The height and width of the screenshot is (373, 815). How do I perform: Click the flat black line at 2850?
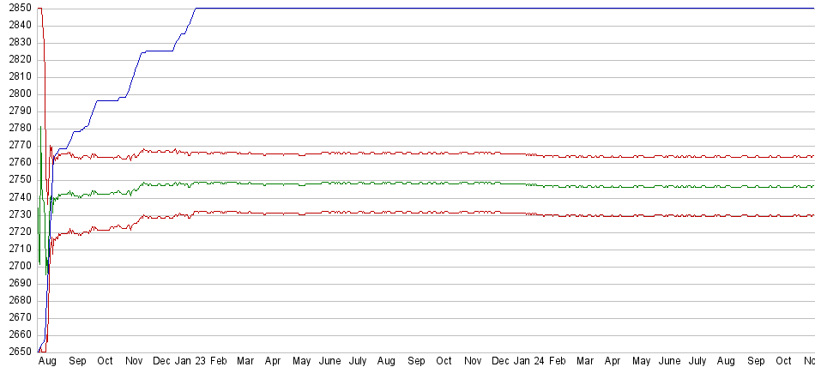(515, 9)
